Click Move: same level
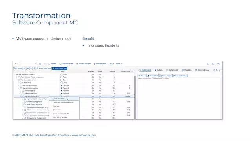251x141 pixels. (44, 69)
